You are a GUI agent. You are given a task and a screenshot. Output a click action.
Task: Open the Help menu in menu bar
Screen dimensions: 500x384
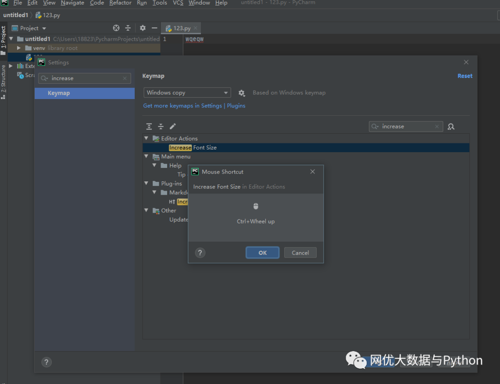click(x=221, y=3)
